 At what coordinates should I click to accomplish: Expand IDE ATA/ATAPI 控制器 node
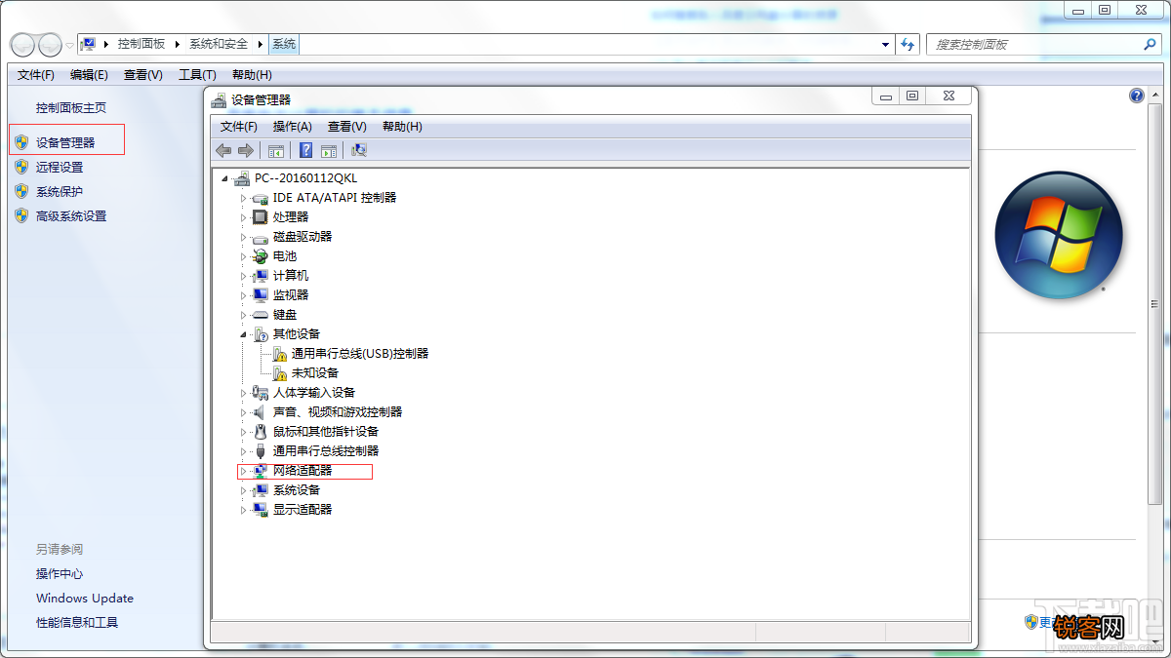(x=244, y=198)
